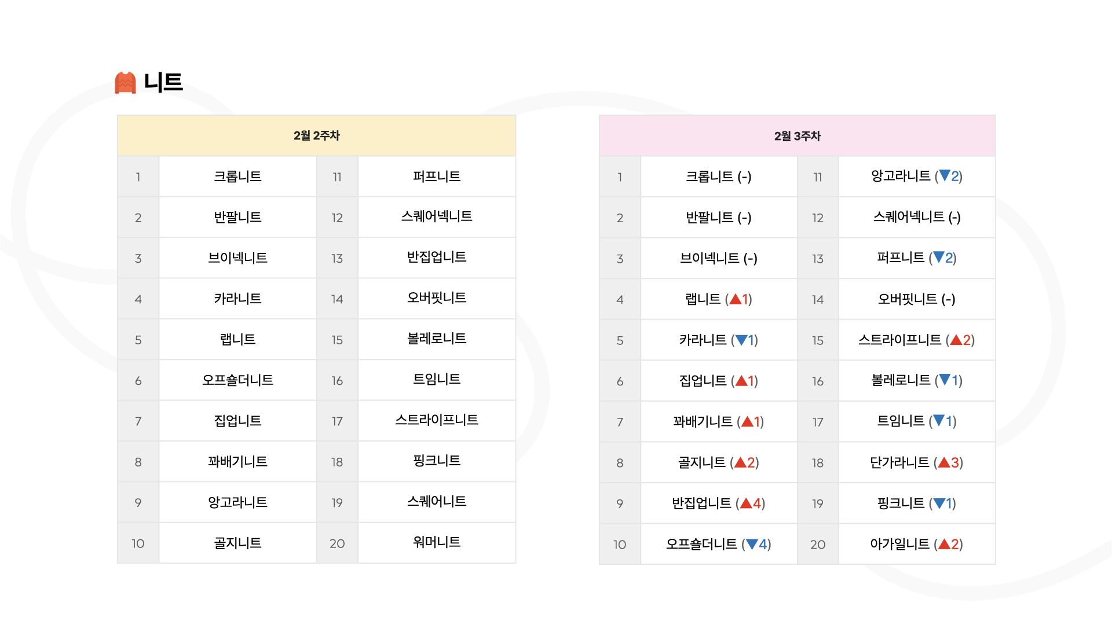Click 크롭니트 in the 2월 2주차 table
This screenshot has height=625, width=1112.
click(237, 177)
